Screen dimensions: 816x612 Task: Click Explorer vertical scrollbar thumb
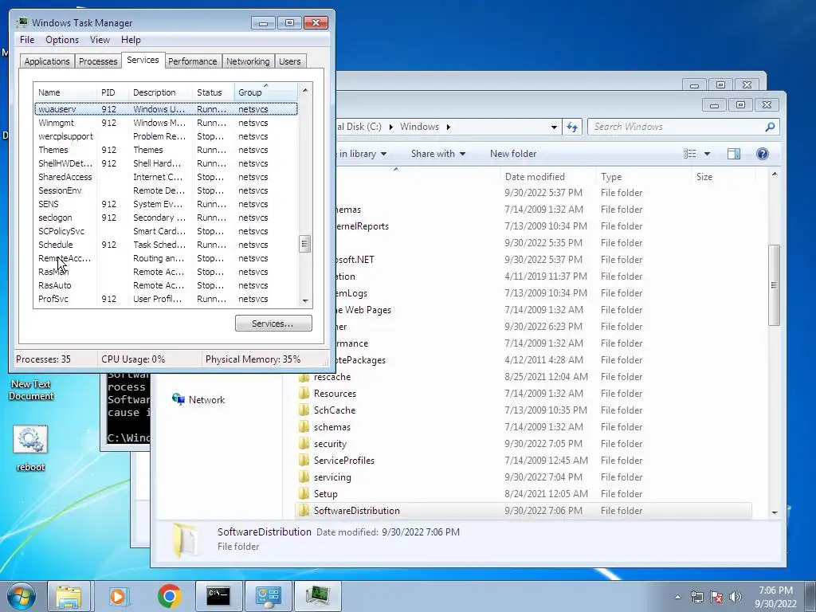(774, 284)
